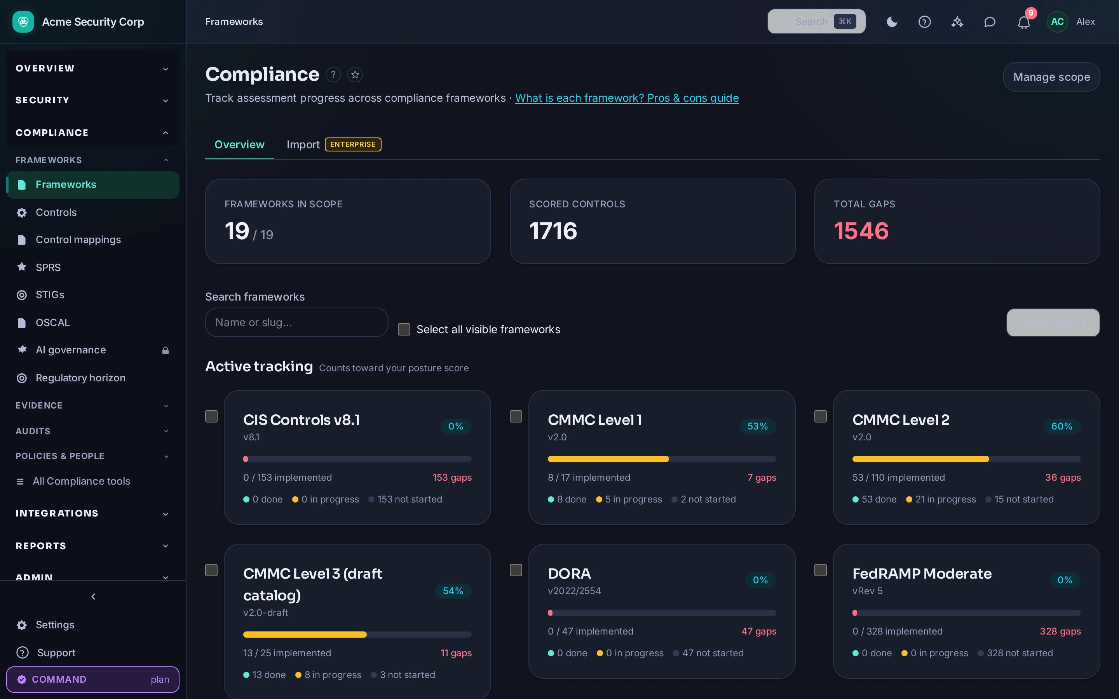Open help from the top bar question icon

pos(924,22)
